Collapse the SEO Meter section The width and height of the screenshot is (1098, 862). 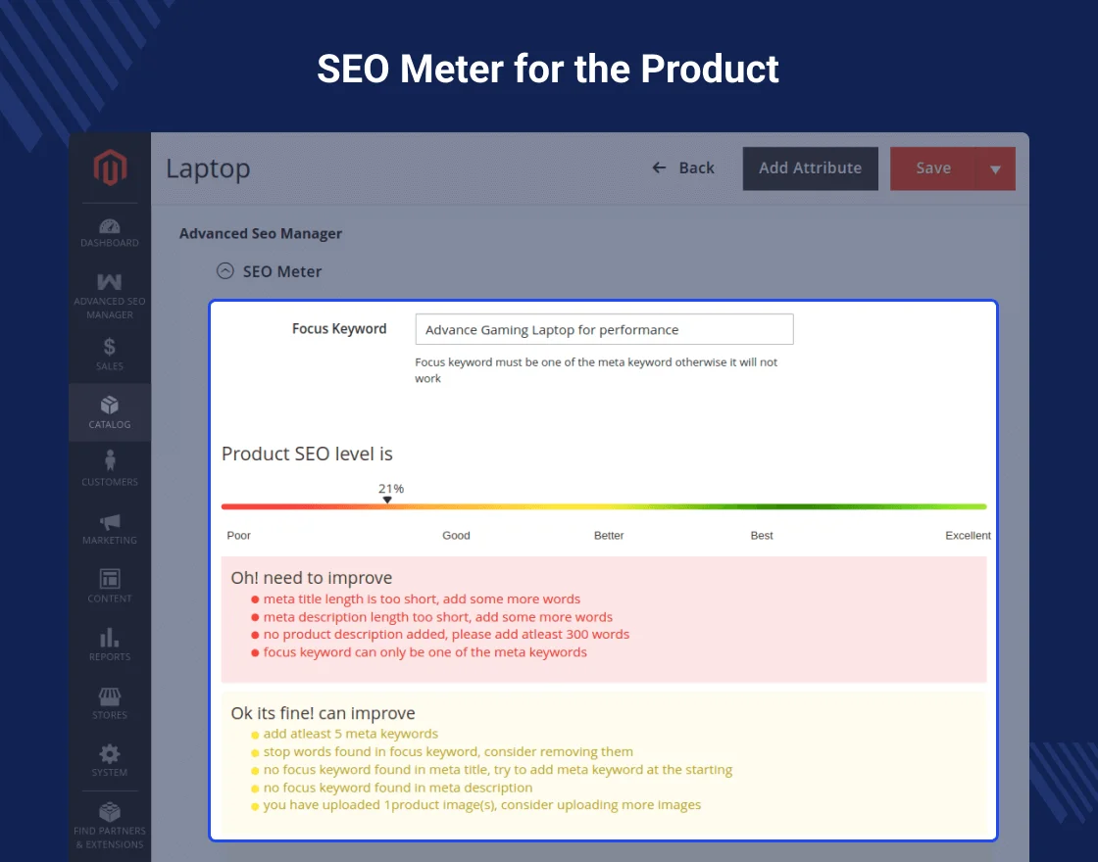point(225,271)
